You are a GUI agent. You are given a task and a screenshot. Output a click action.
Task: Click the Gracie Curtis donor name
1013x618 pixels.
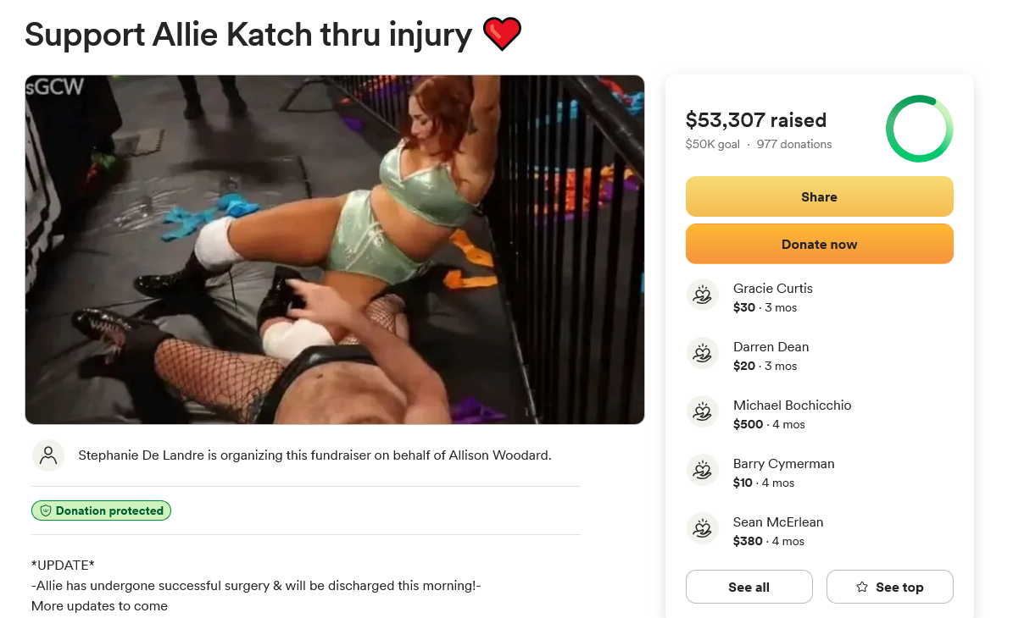[772, 289]
